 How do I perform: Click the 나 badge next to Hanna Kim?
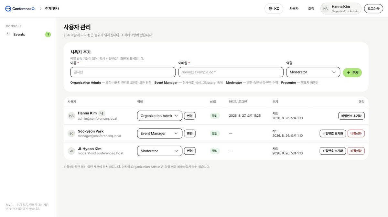102,113
